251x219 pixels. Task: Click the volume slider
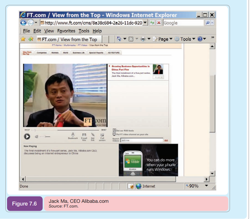click(x=45, y=136)
